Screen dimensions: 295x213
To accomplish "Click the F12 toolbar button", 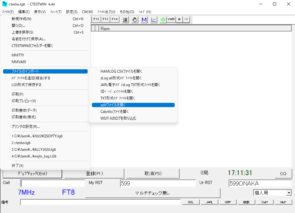I will pos(96,19).
